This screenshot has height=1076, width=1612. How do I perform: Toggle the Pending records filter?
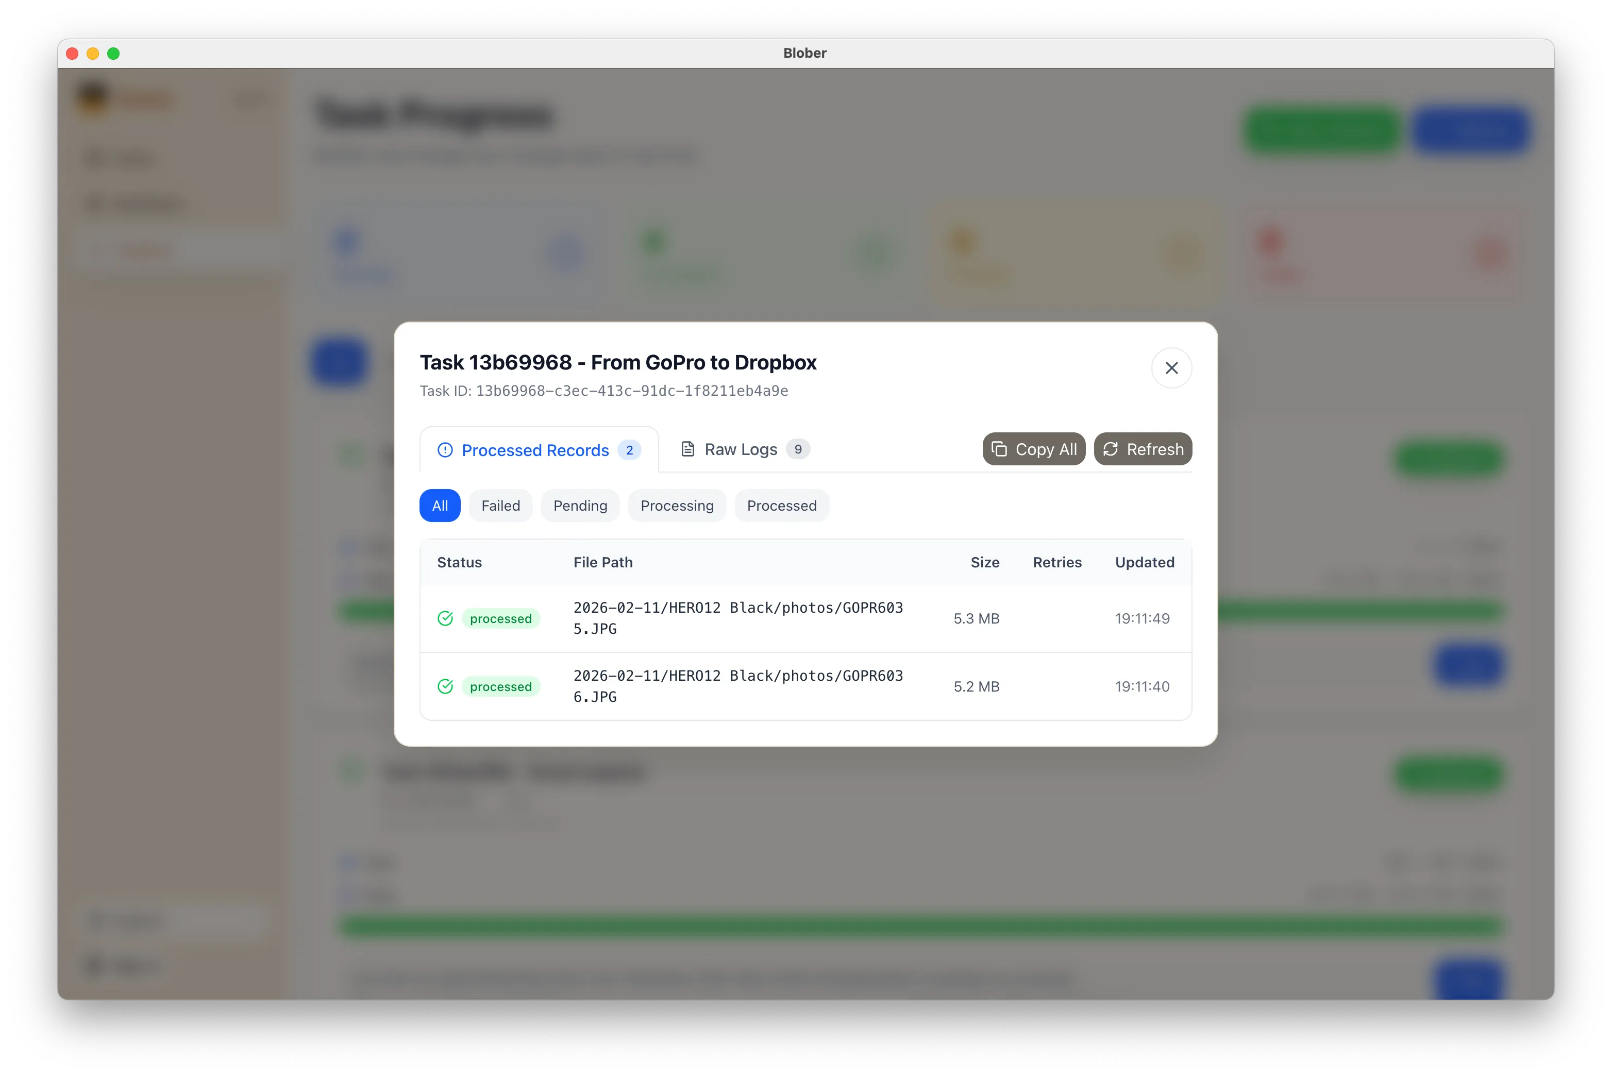(x=580, y=506)
